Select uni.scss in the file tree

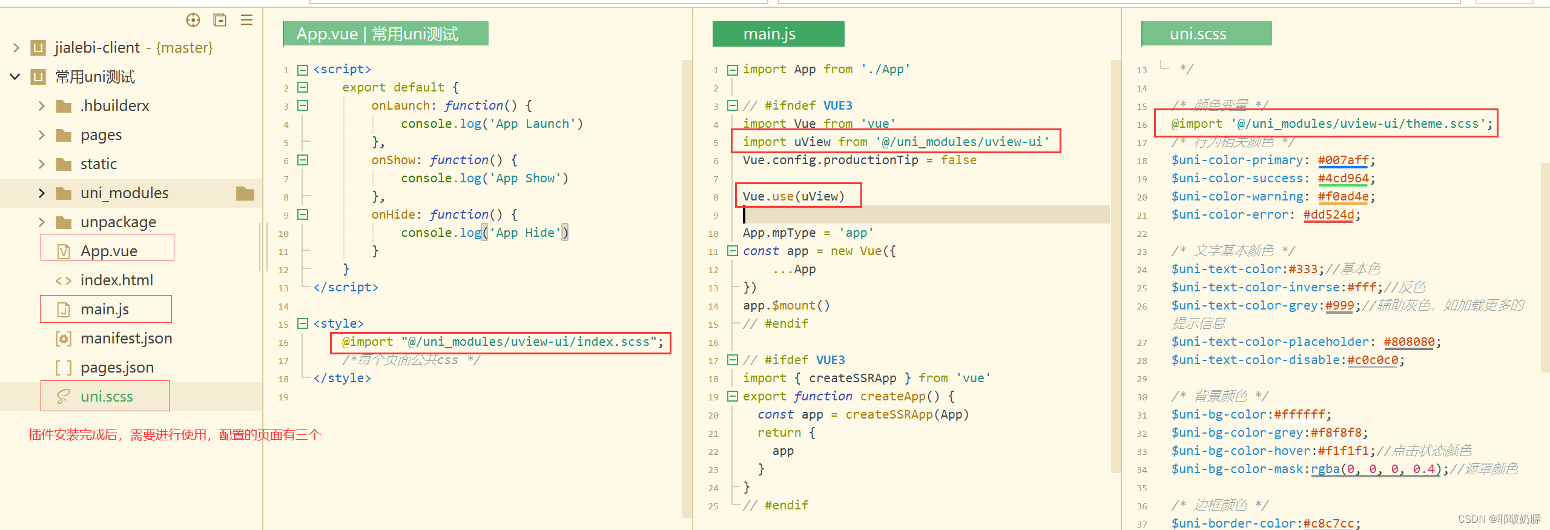[x=107, y=397]
